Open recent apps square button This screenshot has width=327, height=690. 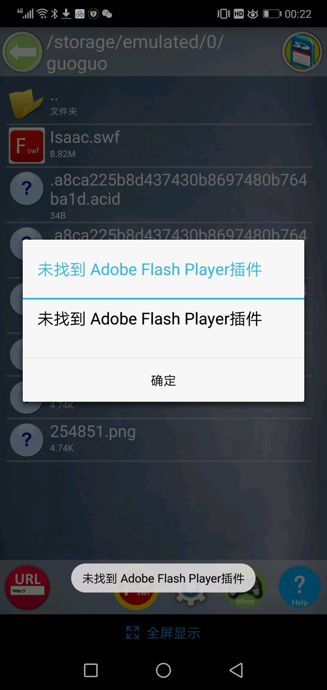[91, 670]
